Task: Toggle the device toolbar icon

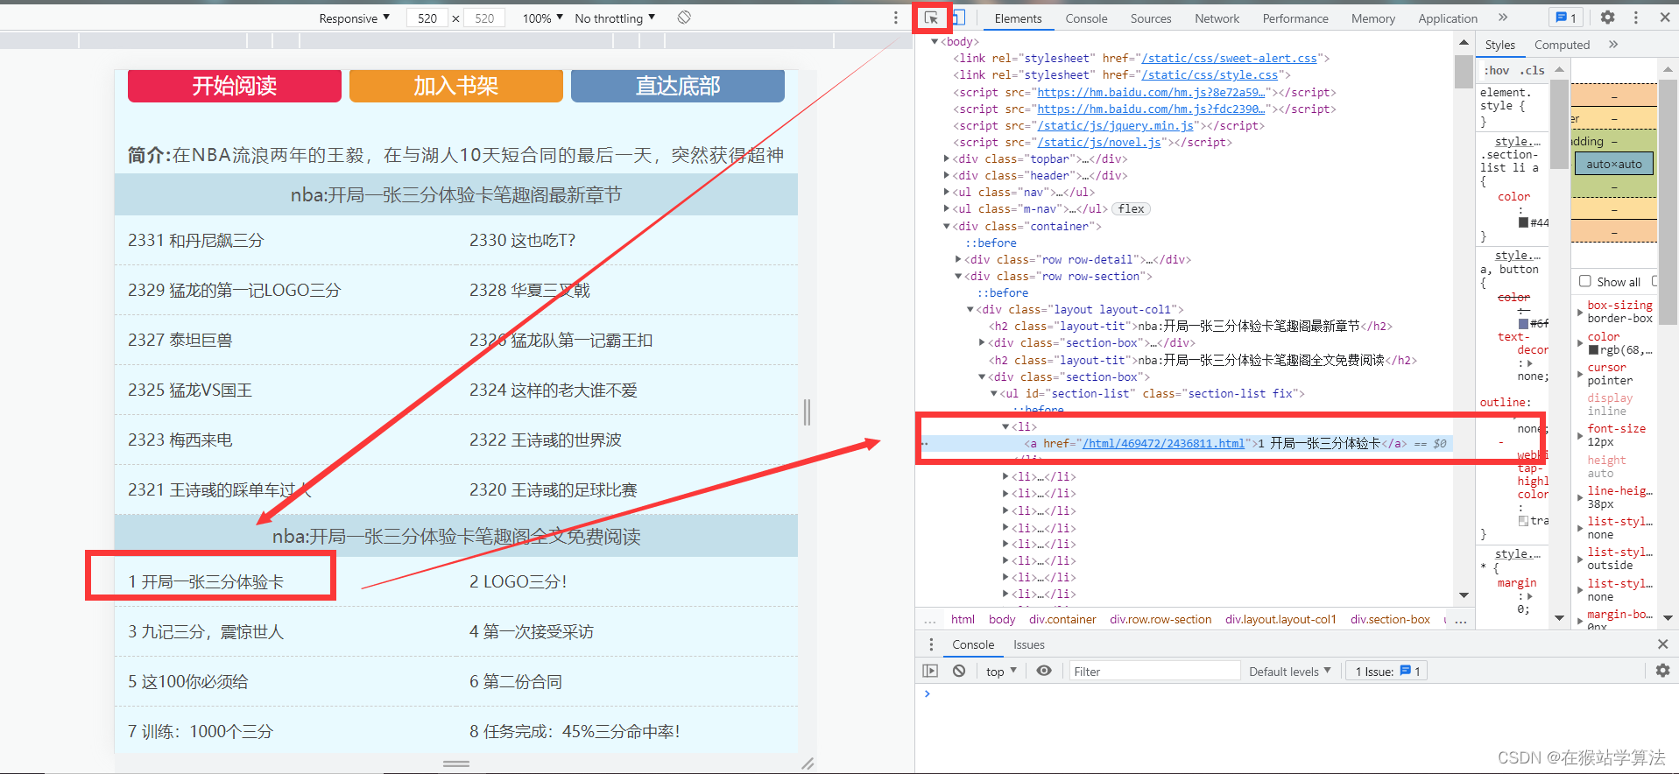Action: tap(958, 18)
